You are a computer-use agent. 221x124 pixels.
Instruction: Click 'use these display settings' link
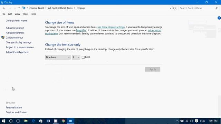111,27
